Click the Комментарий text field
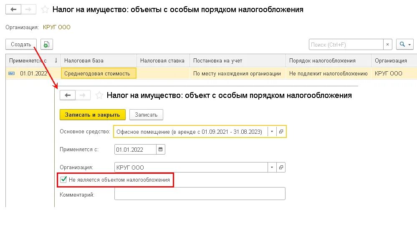The image size is (417, 250). [x=200, y=194]
